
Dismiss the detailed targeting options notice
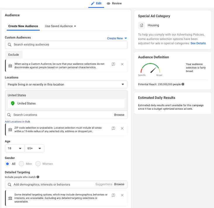[x=122, y=195]
